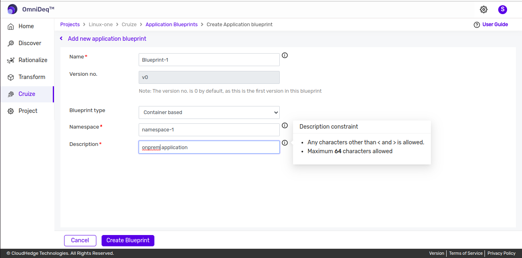The height and width of the screenshot is (258, 522).
Task: Click the version note text below v0
Action: pos(230,91)
